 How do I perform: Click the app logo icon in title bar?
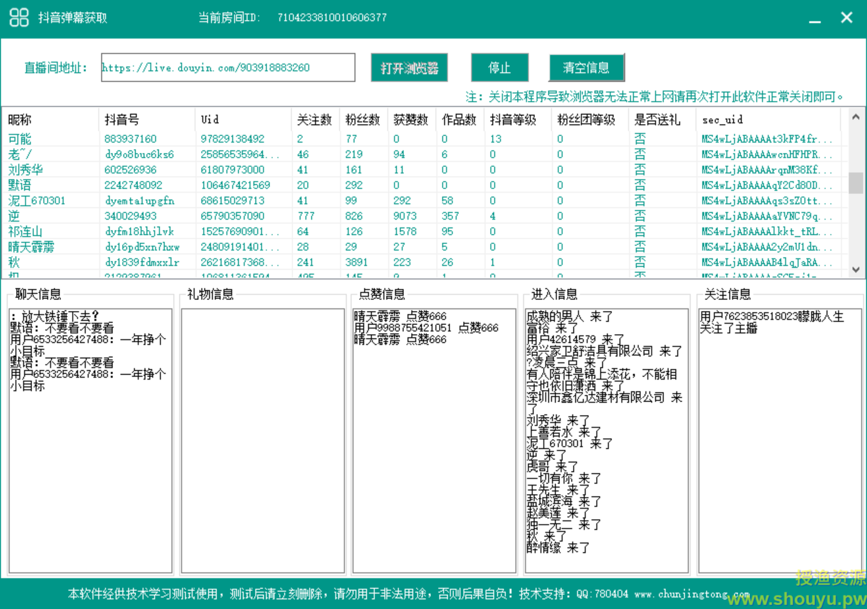click(19, 17)
